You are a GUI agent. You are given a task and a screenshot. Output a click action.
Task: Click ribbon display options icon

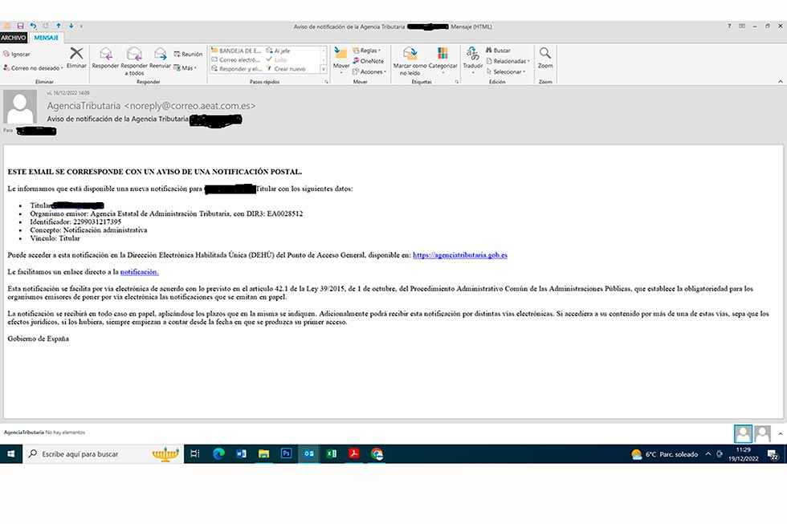click(742, 26)
